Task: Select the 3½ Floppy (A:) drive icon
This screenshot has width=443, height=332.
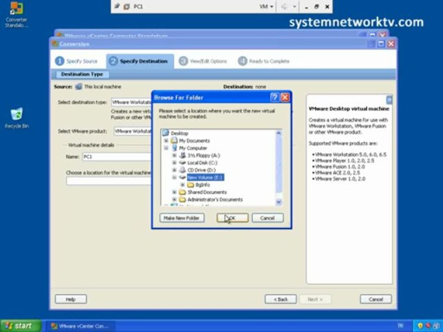Action: point(183,155)
